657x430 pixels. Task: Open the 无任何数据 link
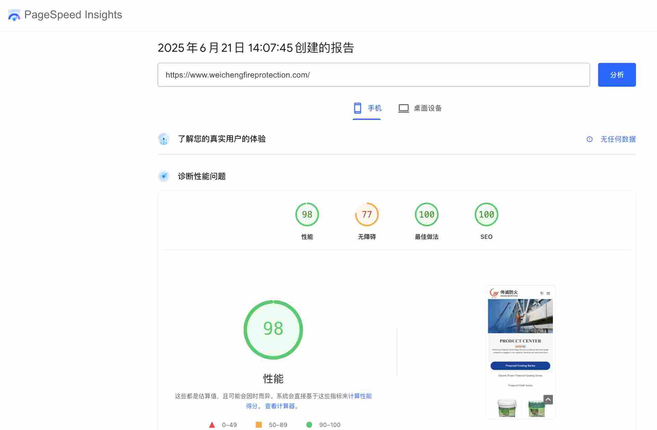coord(617,139)
